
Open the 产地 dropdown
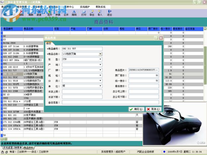pyautogui.click(x=100, y=65)
